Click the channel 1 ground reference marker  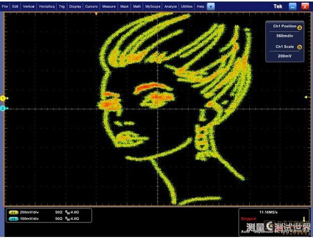click(4, 98)
